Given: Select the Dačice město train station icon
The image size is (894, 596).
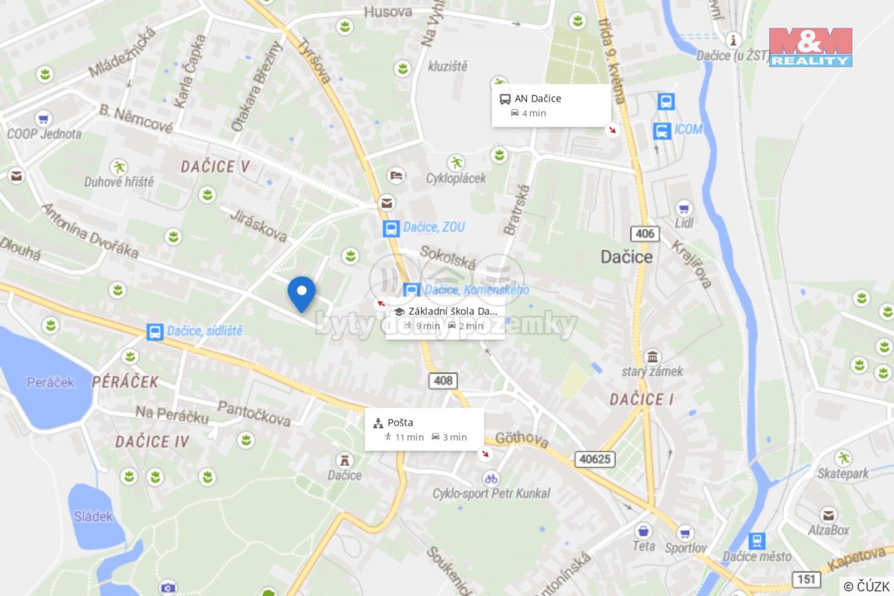Looking at the screenshot, I should (757, 541).
